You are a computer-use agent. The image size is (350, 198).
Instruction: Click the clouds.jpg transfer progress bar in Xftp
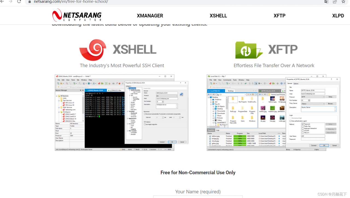(240, 141)
